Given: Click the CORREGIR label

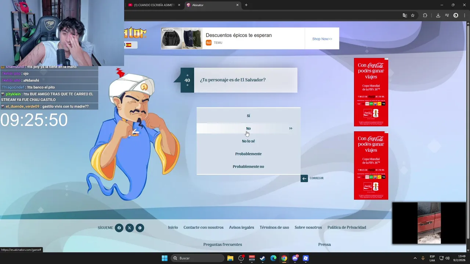Looking at the screenshot, I should 317,178.
